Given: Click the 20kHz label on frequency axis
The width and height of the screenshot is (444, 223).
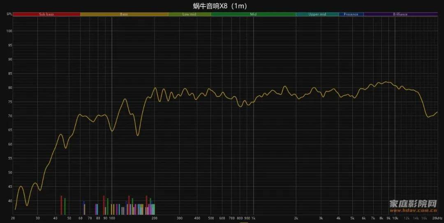Looking at the screenshot, I should tap(437, 218).
